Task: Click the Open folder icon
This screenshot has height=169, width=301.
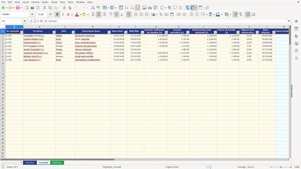Action: (10, 8)
